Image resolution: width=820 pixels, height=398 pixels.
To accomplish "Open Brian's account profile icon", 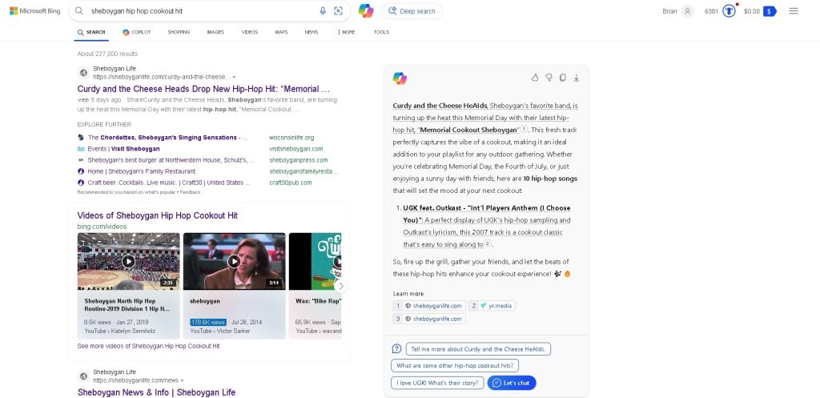I will [688, 11].
